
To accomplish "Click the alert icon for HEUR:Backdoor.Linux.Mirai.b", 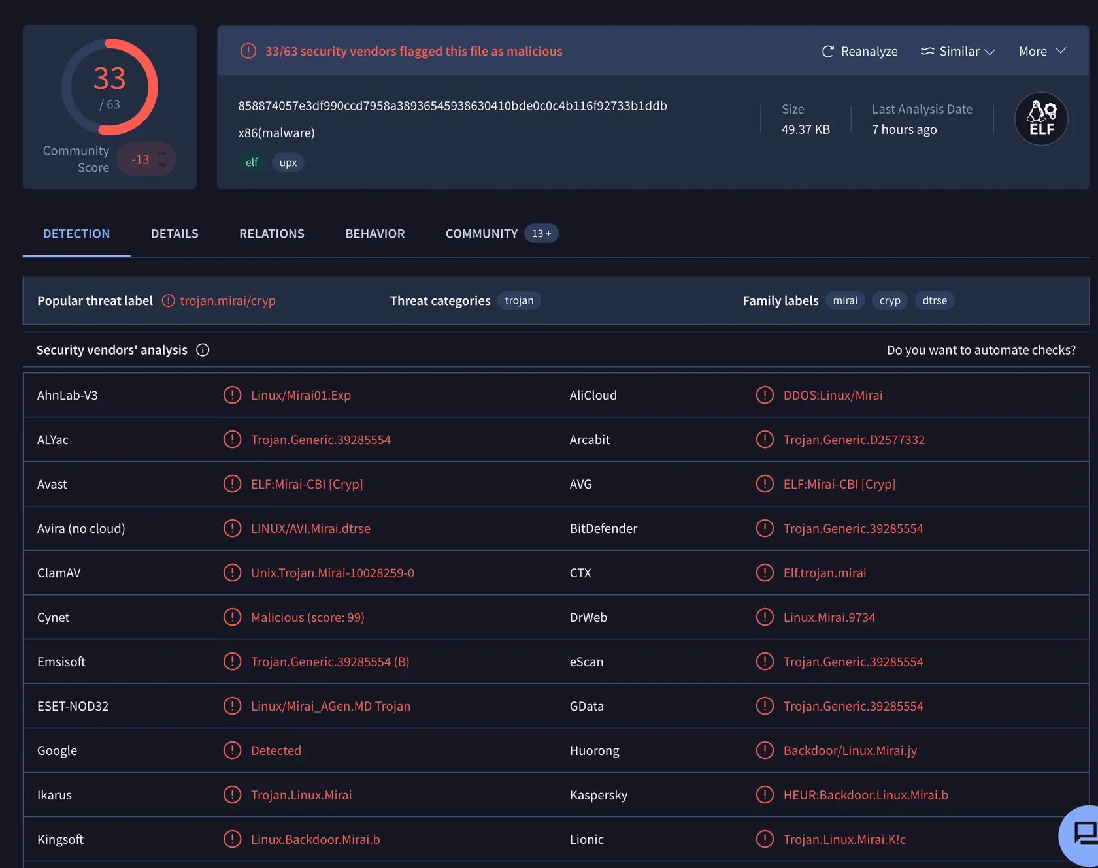I will pyautogui.click(x=765, y=795).
